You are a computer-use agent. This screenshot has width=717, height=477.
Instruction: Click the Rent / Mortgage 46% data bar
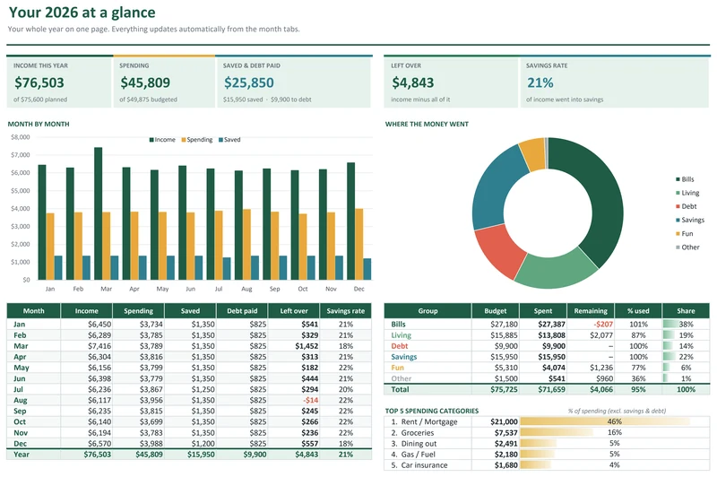605,421
